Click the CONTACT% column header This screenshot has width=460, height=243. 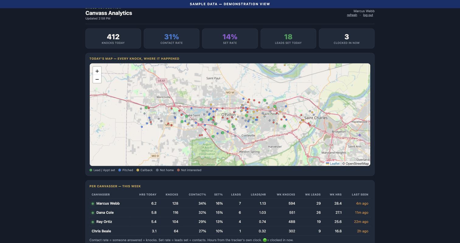(x=197, y=195)
